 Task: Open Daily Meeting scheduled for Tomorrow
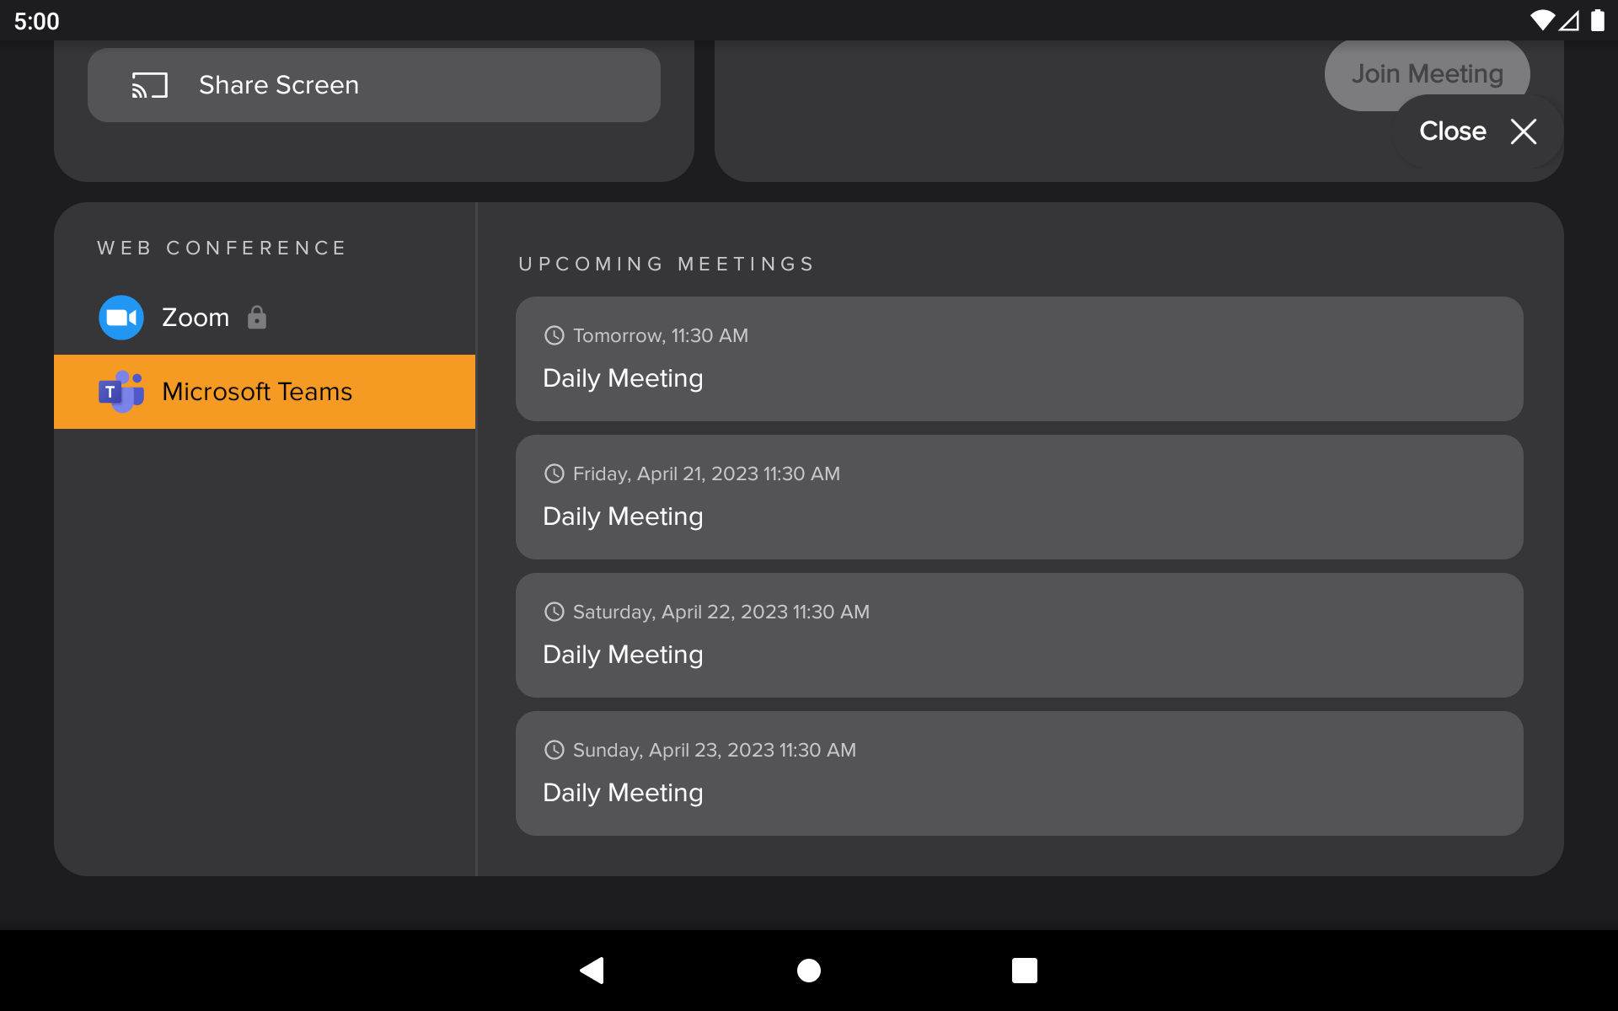click(1020, 359)
